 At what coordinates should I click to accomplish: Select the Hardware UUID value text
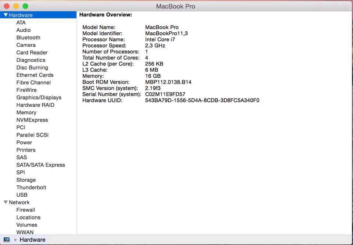click(202, 100)
